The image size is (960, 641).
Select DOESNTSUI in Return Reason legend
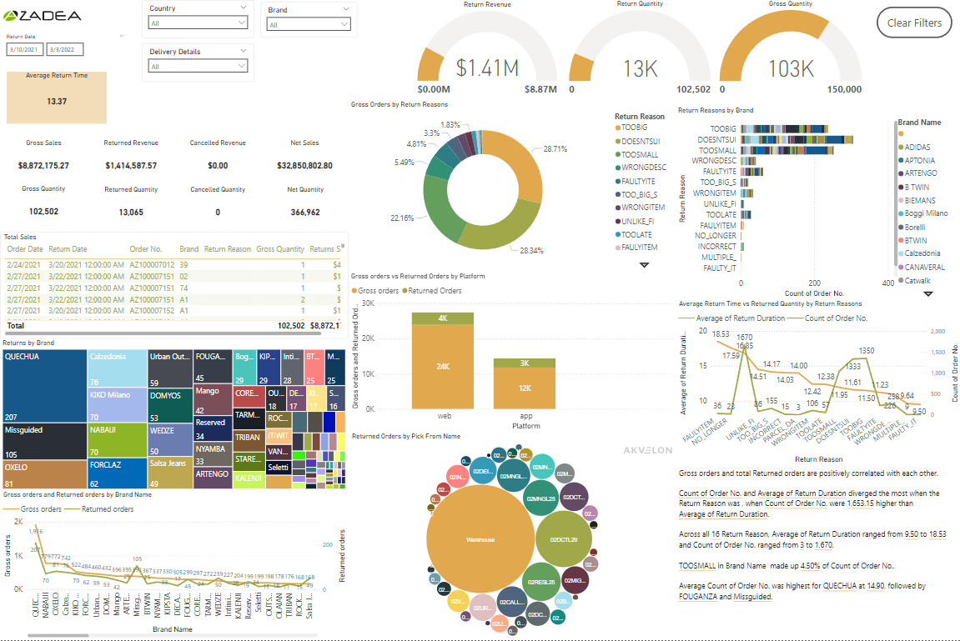point(637,142)
